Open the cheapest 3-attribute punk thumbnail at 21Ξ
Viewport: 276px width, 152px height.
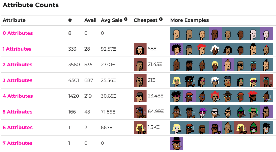(x=140, y=80)
